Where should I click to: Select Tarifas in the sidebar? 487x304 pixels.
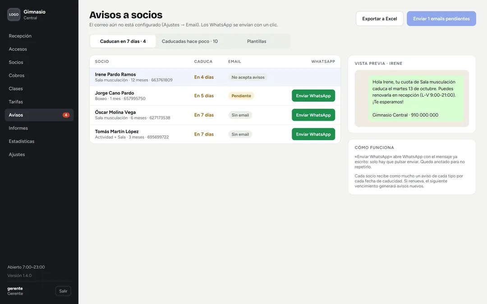pos(39,102)
